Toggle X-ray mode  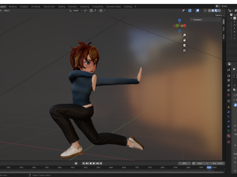coord(205,10)
